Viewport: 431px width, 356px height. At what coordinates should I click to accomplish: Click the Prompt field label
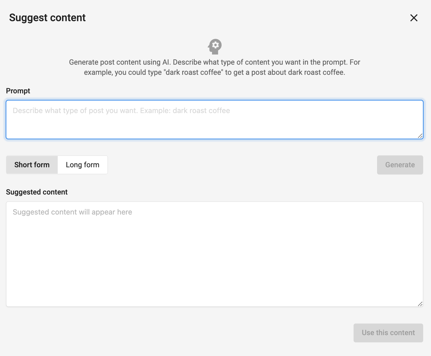18,91
